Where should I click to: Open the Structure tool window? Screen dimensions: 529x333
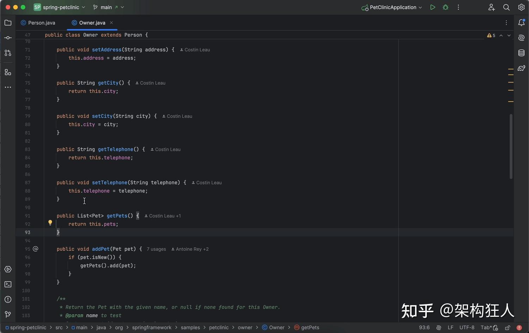pyautogui.click(x=8, y=72)
